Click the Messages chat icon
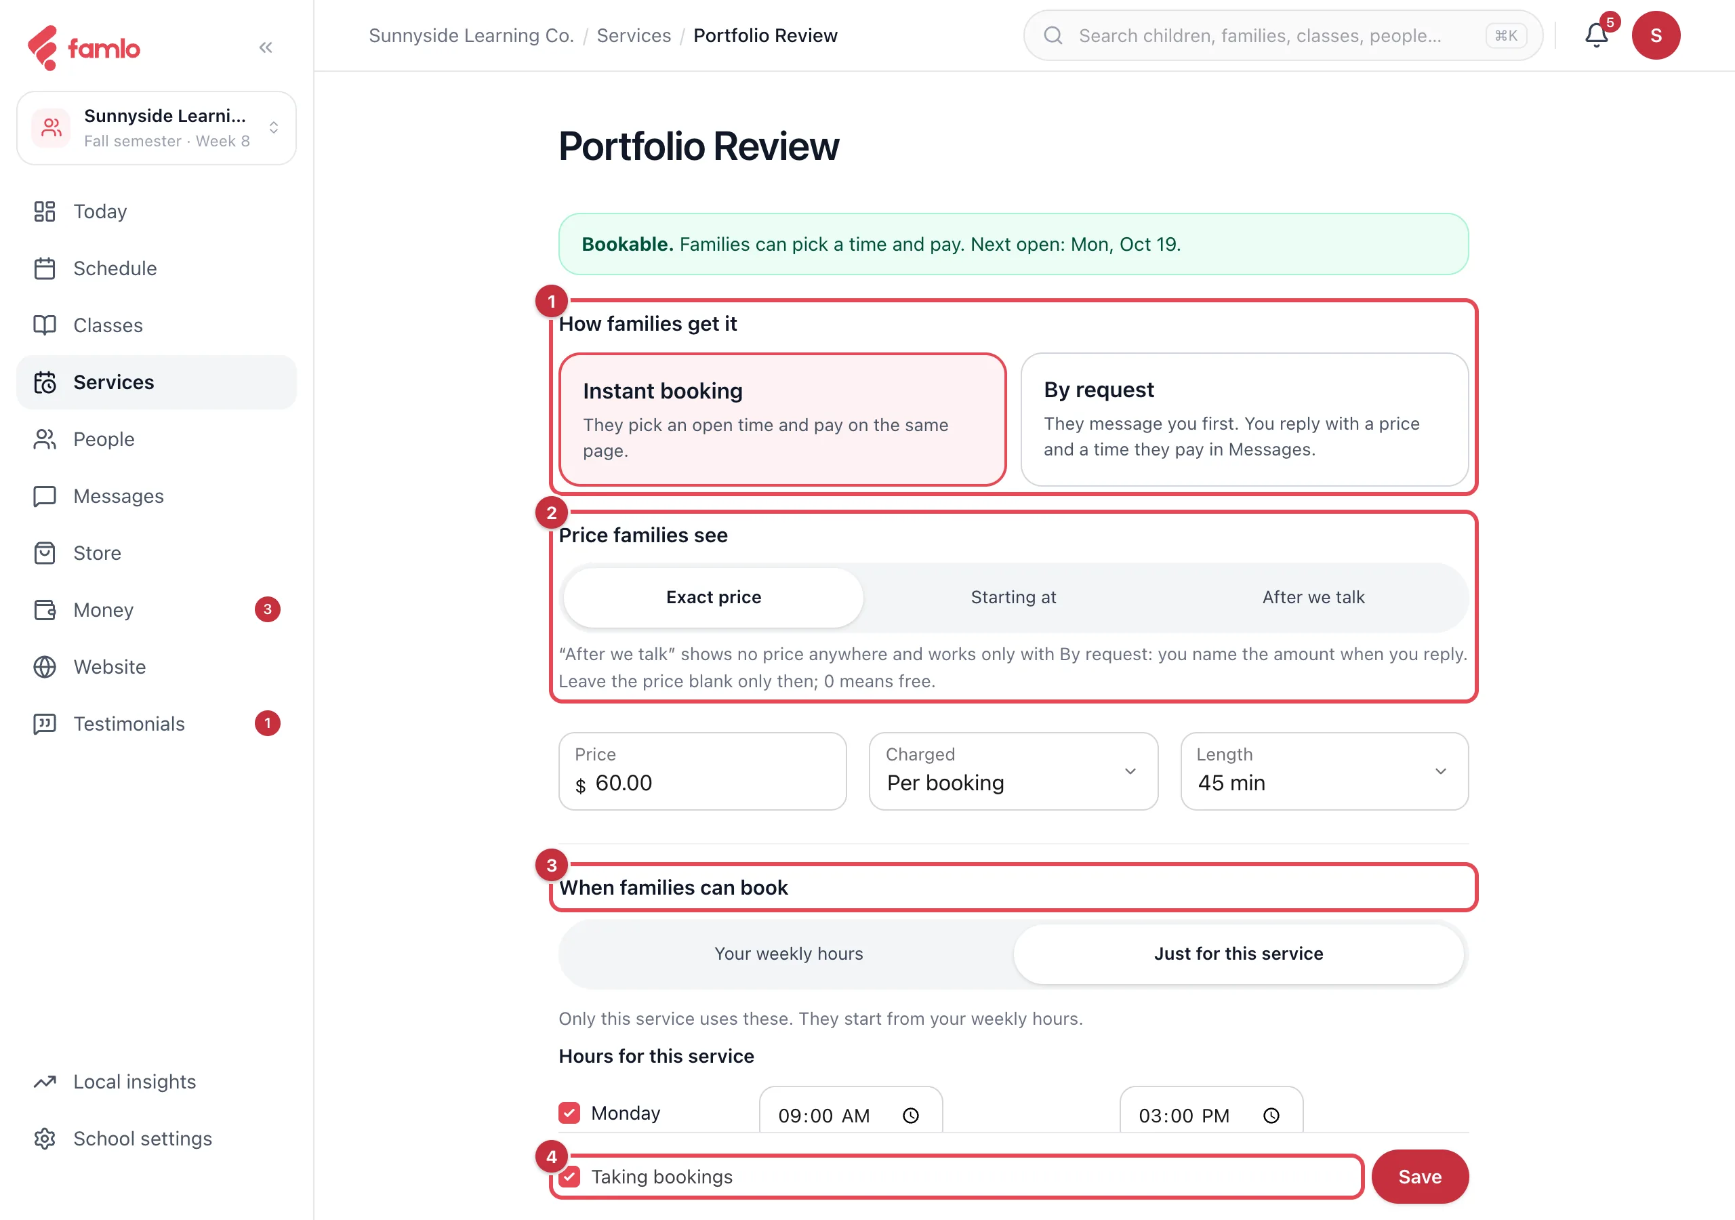 pyautogui.click(x=45, y=496)
